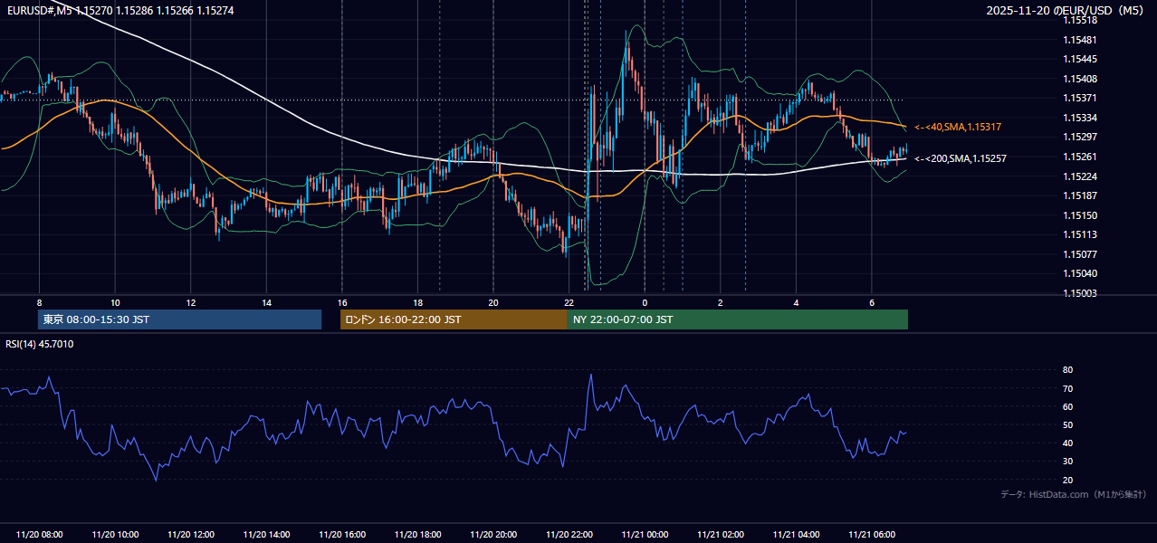The image size is (1157, 543).
Task: Click RSI scale value 40
Action: [x=1068, y=443]
